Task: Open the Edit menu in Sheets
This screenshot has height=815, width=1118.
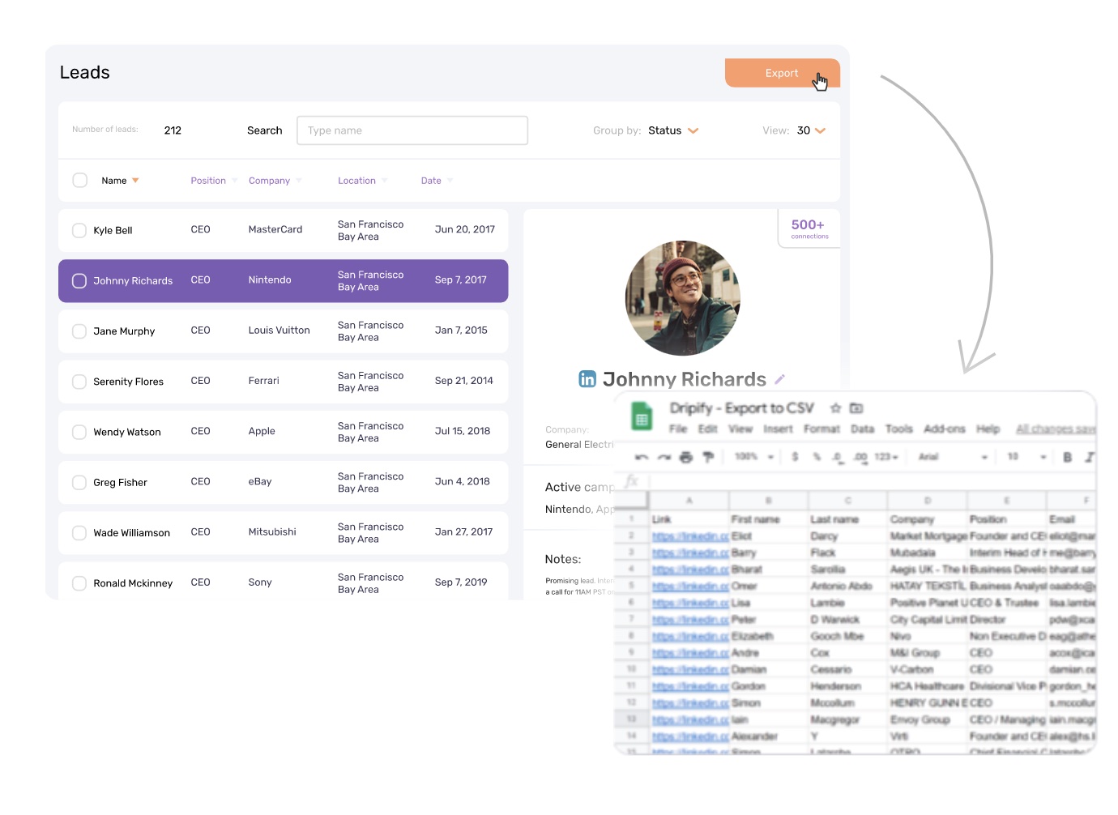Action: [x=708, y=429]
